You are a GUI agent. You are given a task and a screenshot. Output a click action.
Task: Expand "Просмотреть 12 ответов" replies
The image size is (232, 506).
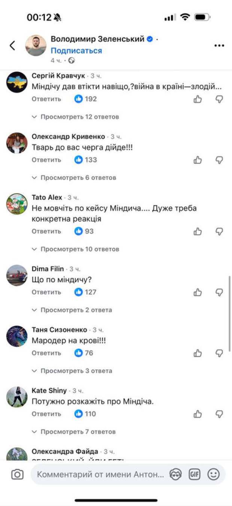[76, 117]
